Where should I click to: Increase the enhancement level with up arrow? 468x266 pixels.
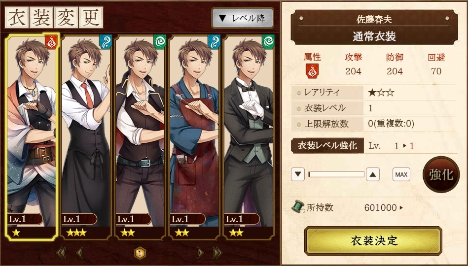(x=372, y=174)
